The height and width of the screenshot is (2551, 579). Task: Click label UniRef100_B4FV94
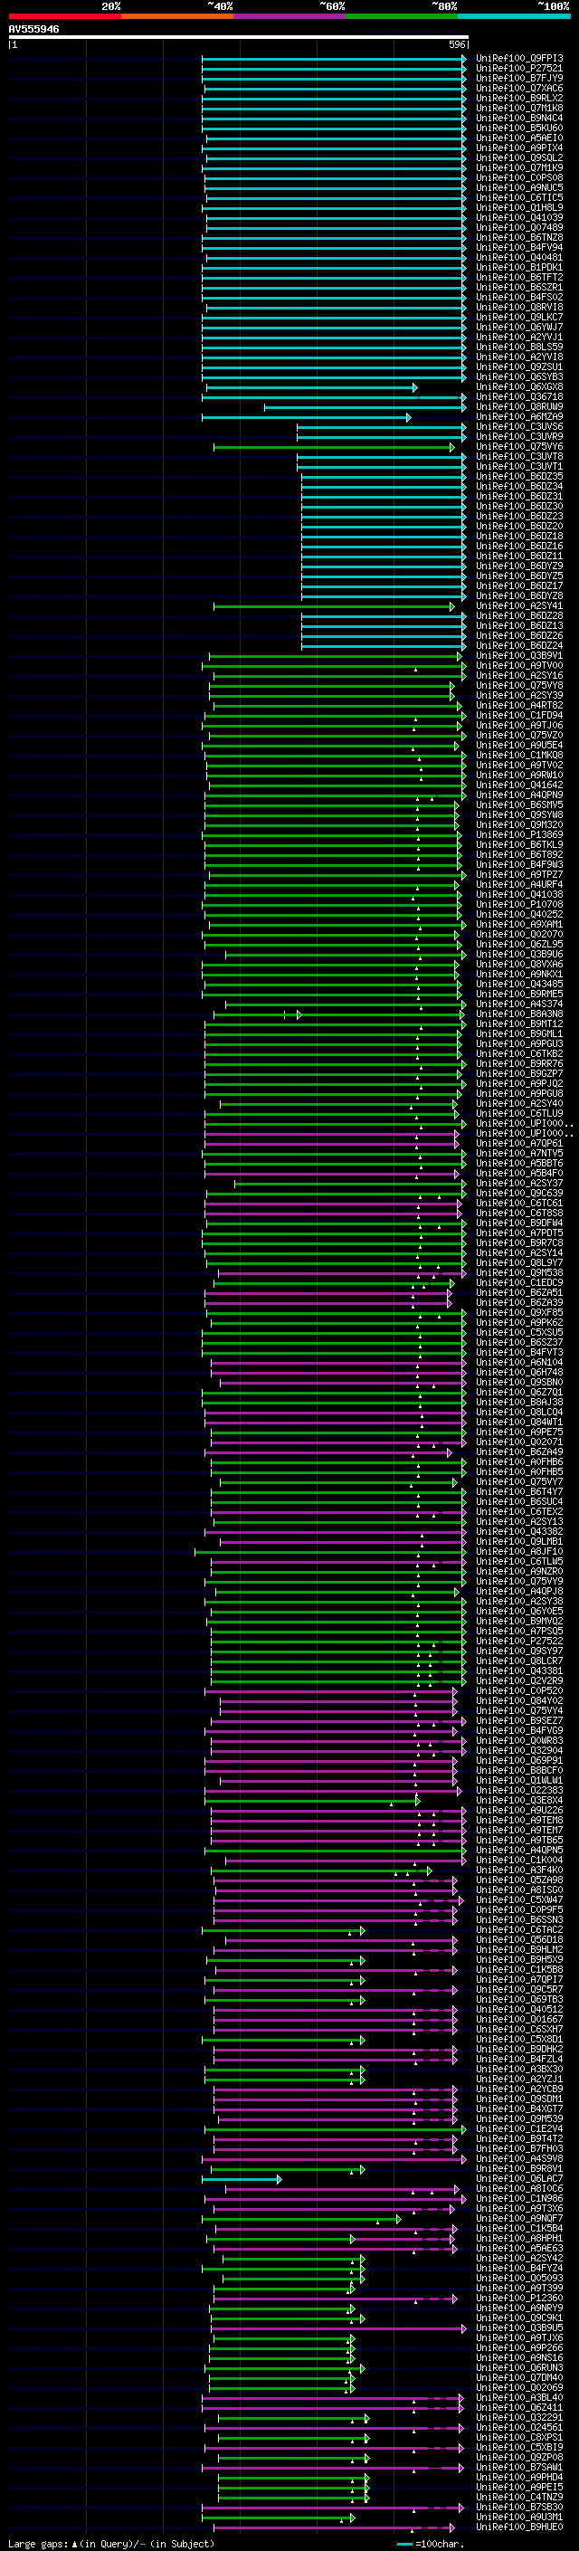point(519,248)
